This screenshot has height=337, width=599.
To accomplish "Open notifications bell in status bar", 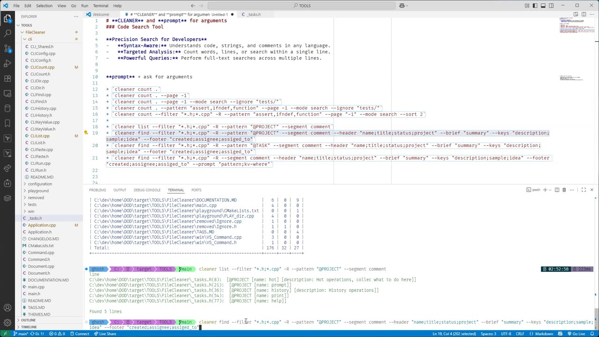I will coord(593,334).
